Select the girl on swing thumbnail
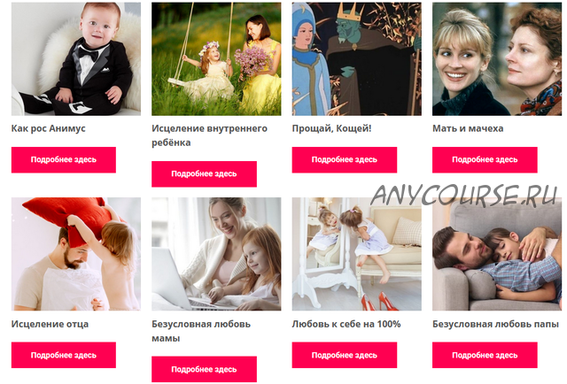This screenshot has width=567, height=384. click(x=216, y=59)
